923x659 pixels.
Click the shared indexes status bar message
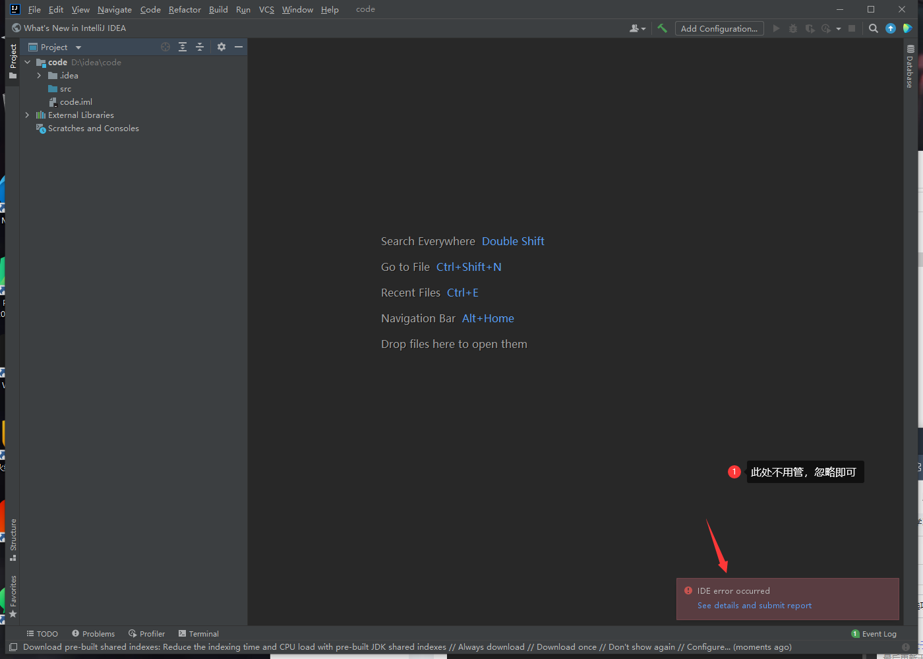(407, 647)
